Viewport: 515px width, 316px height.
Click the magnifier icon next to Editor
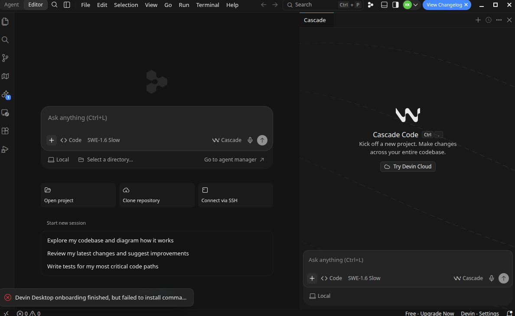tap(55, 5)
